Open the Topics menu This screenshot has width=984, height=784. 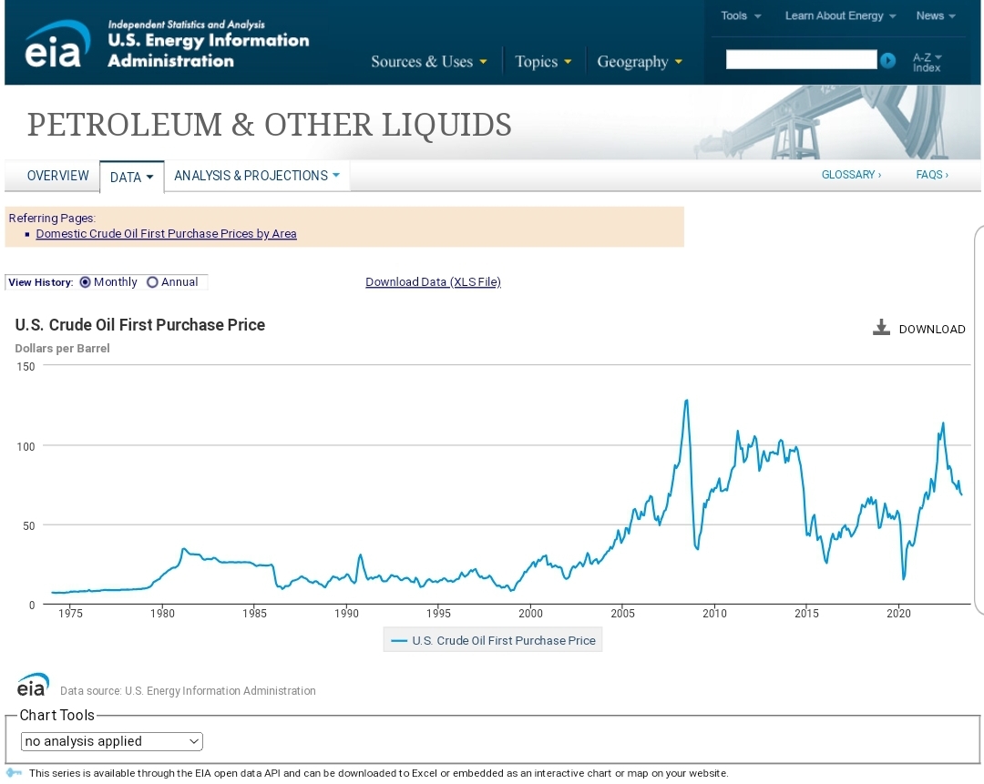tap(543, 62)
